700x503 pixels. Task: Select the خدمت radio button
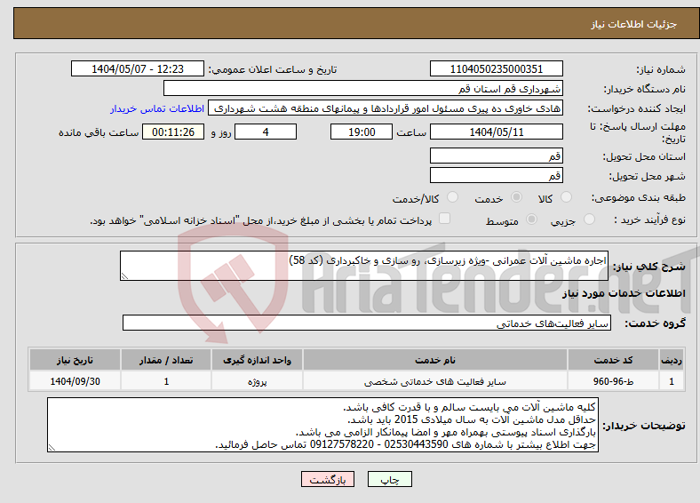[516, 197]
